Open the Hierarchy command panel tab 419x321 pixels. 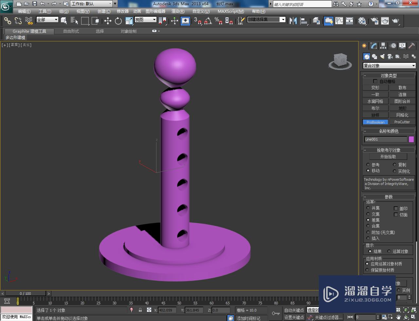click(383, 46)
